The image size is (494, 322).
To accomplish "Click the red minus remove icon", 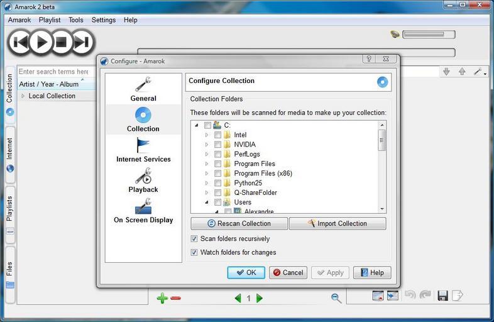I will (x=176, y=298).
